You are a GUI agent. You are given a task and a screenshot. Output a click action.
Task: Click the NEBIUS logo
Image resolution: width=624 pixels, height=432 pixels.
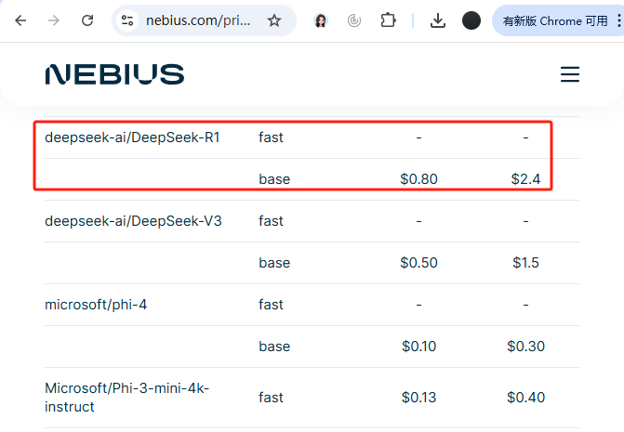pos(114,74)
